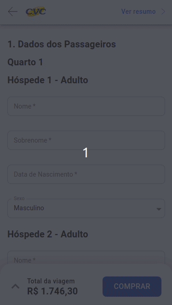Screen dimensions: 172x305
Task: Focus the Sobrenome input field
Action: (x=86, y=140)
